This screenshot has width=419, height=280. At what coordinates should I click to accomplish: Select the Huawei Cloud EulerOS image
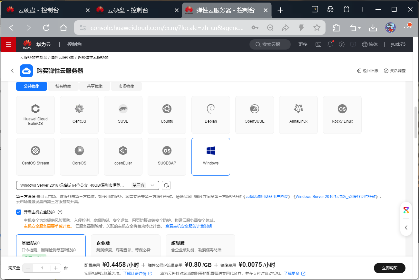coord(35,115)
